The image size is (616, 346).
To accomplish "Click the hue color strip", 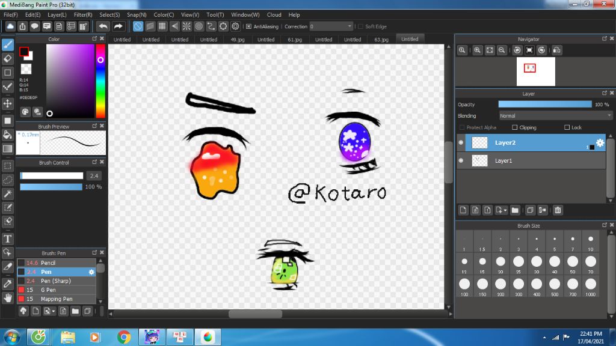I will 100,81.
